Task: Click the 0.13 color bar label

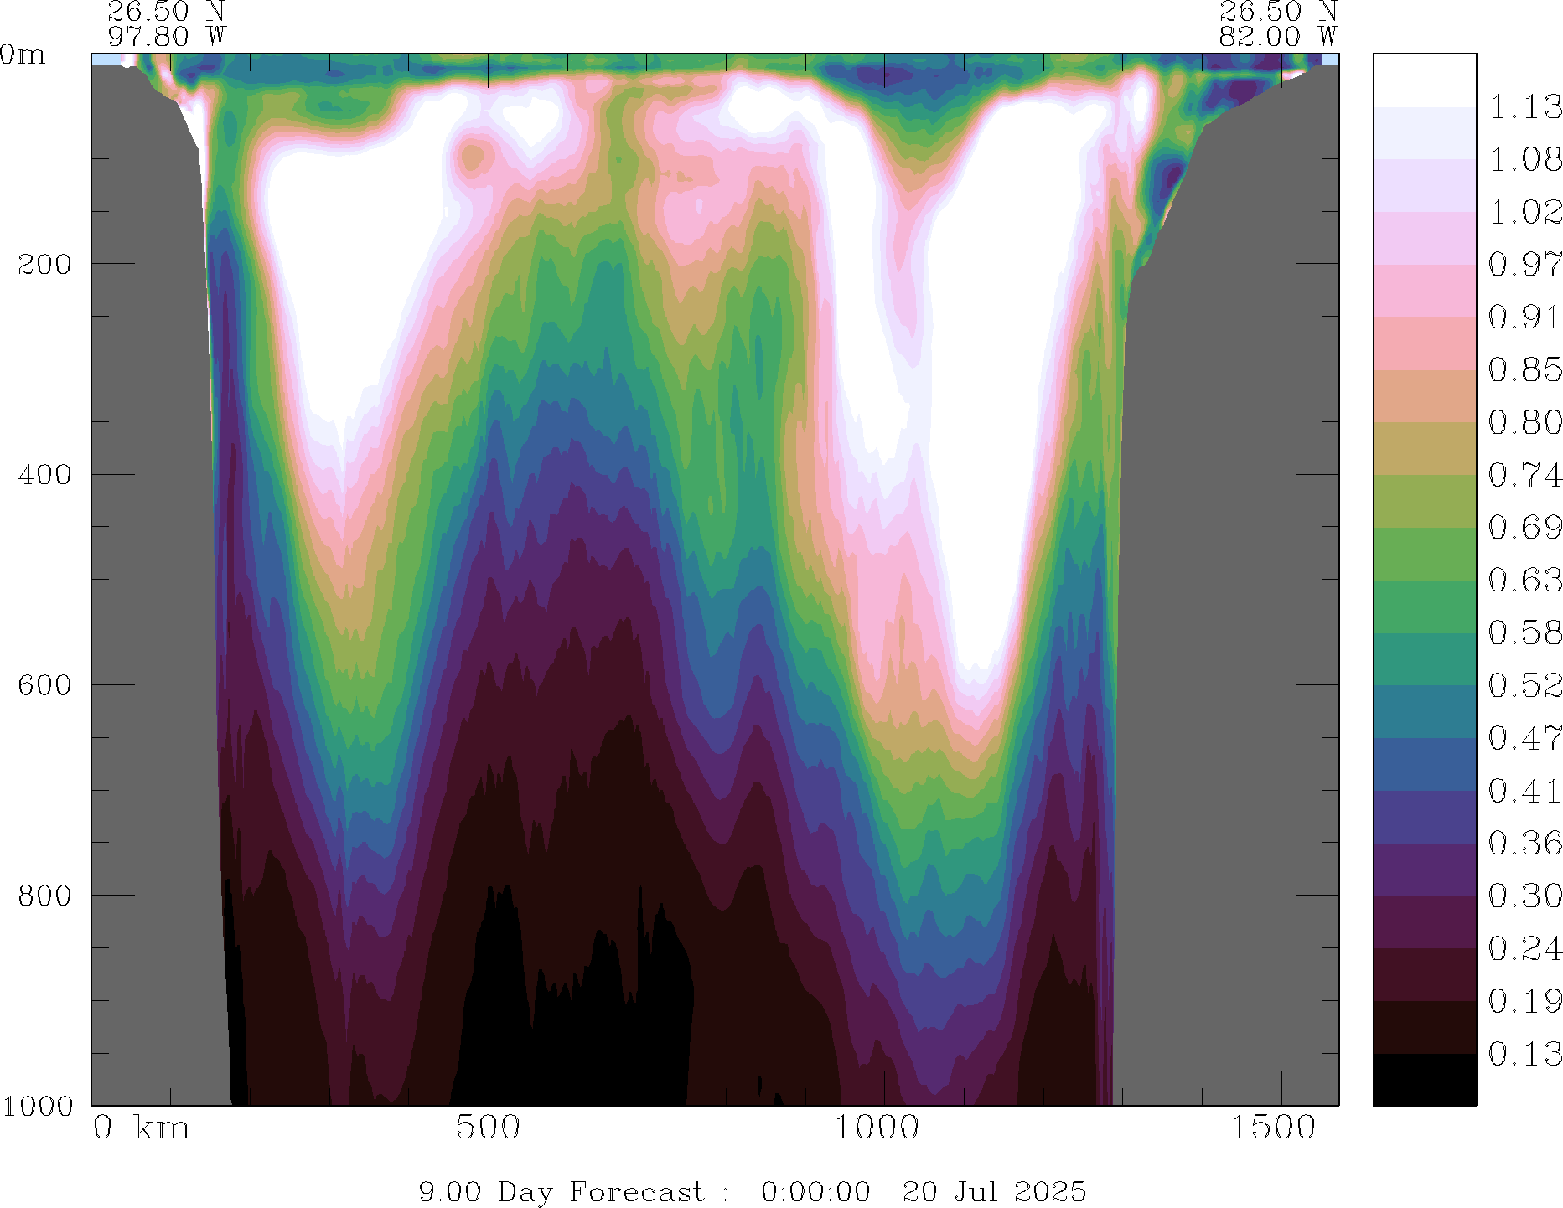Action: (1524, 1054)
